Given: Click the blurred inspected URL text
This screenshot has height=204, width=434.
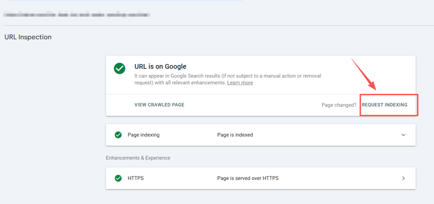Looking at the screenshot, I should click(x=76, y=15).
